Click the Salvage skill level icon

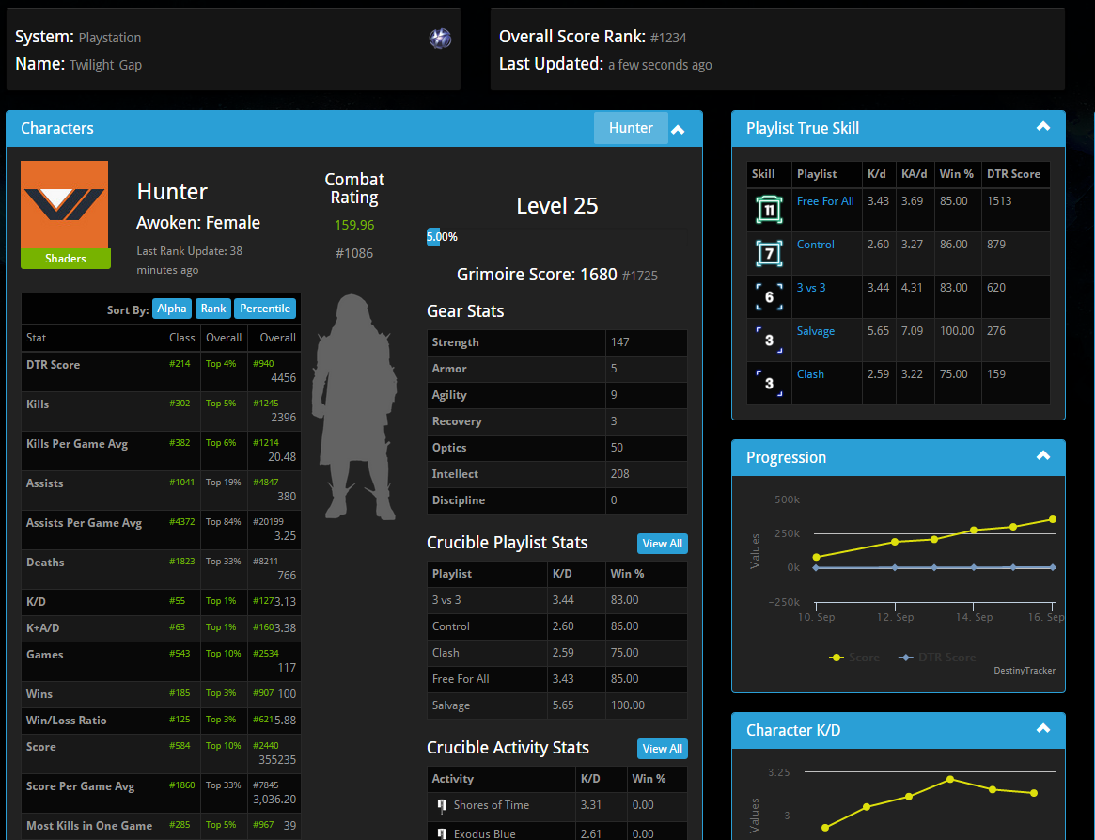[769, 341]
